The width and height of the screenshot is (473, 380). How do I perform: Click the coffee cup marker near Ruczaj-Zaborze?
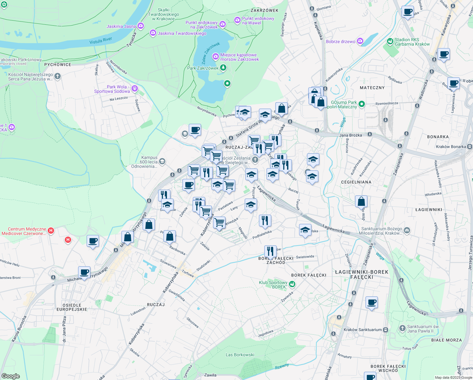(x=195, y=130)
